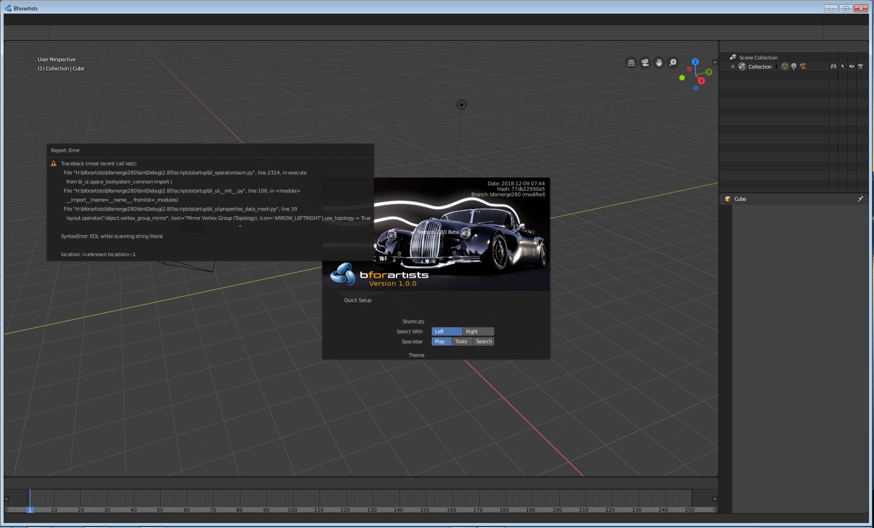
Task: Click the blue Z axis gizmo
Action: 695,62
